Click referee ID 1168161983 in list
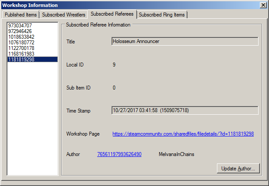Viewport: 269px width, 186px height. [x=21, y=54]
